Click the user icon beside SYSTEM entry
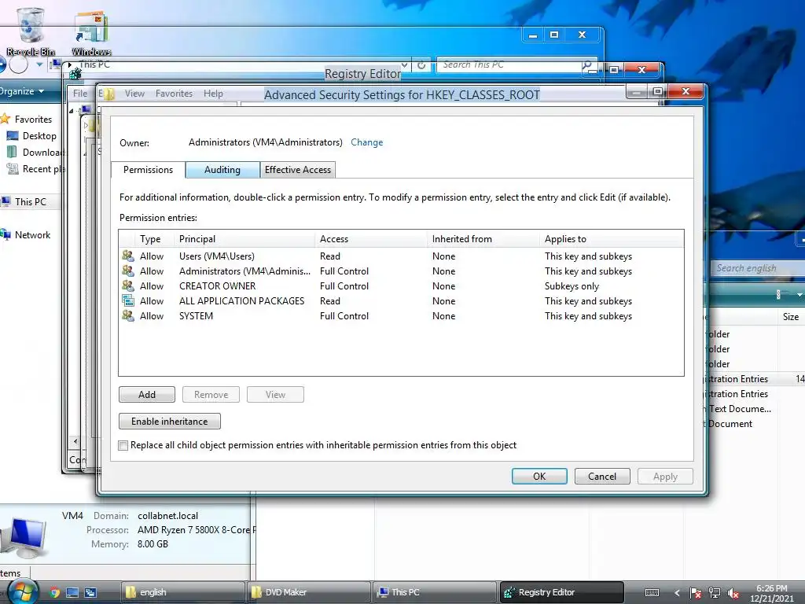This screenshot has width=805, height=604. point(128,315)
